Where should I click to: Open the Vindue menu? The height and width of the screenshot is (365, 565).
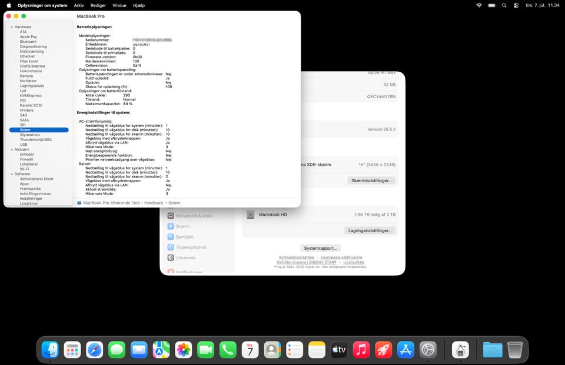[x=119, y=5]
